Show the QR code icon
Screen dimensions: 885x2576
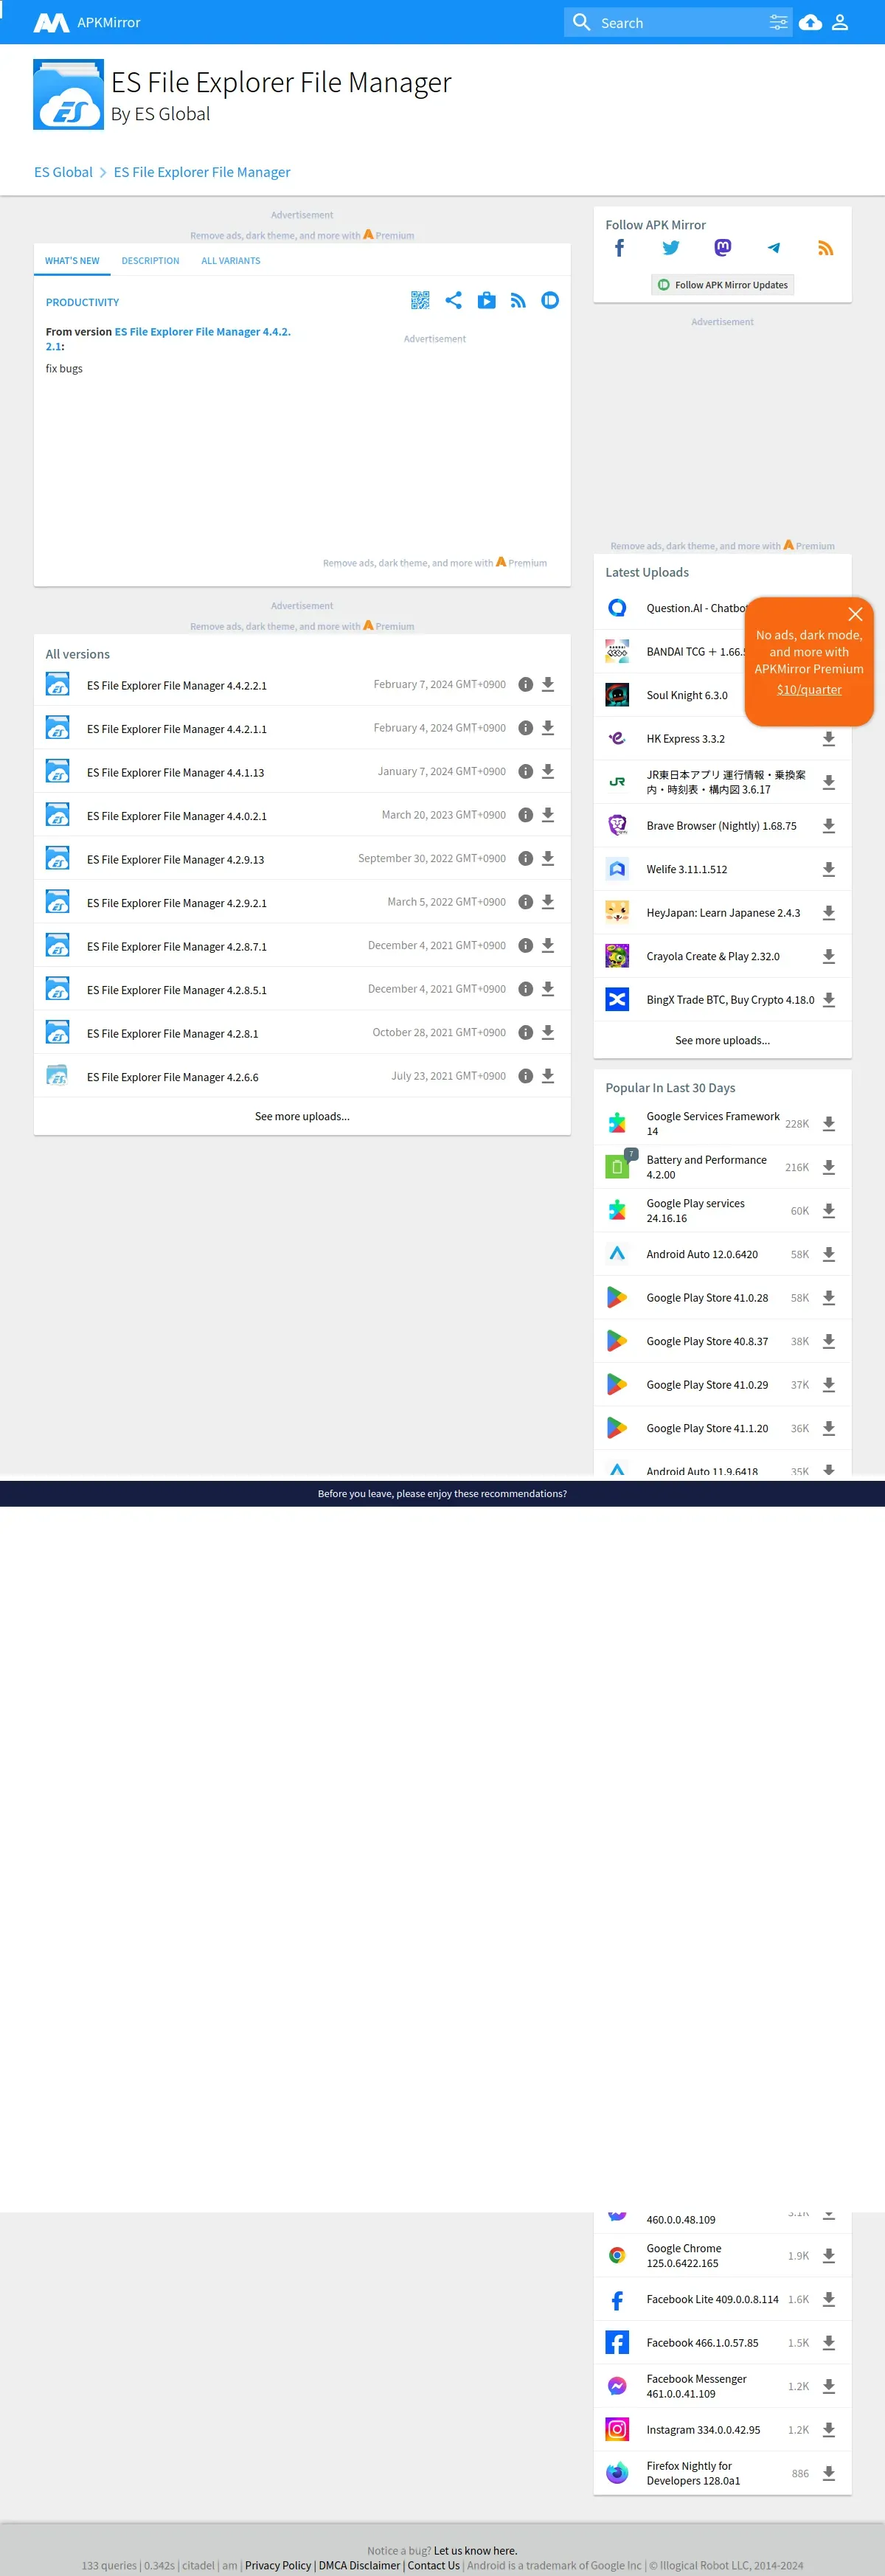click(x=420, y=300)
